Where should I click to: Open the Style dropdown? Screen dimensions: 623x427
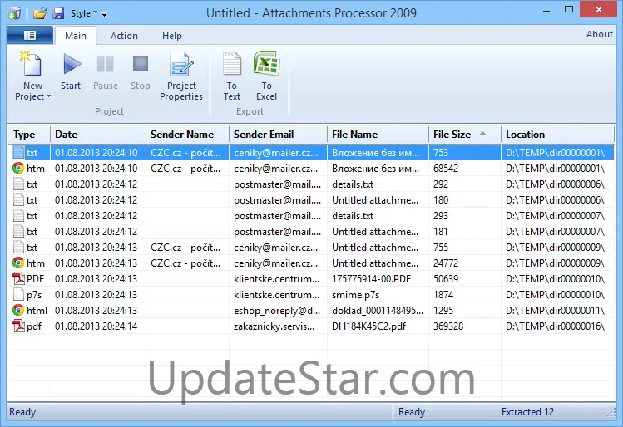[83, 13]
